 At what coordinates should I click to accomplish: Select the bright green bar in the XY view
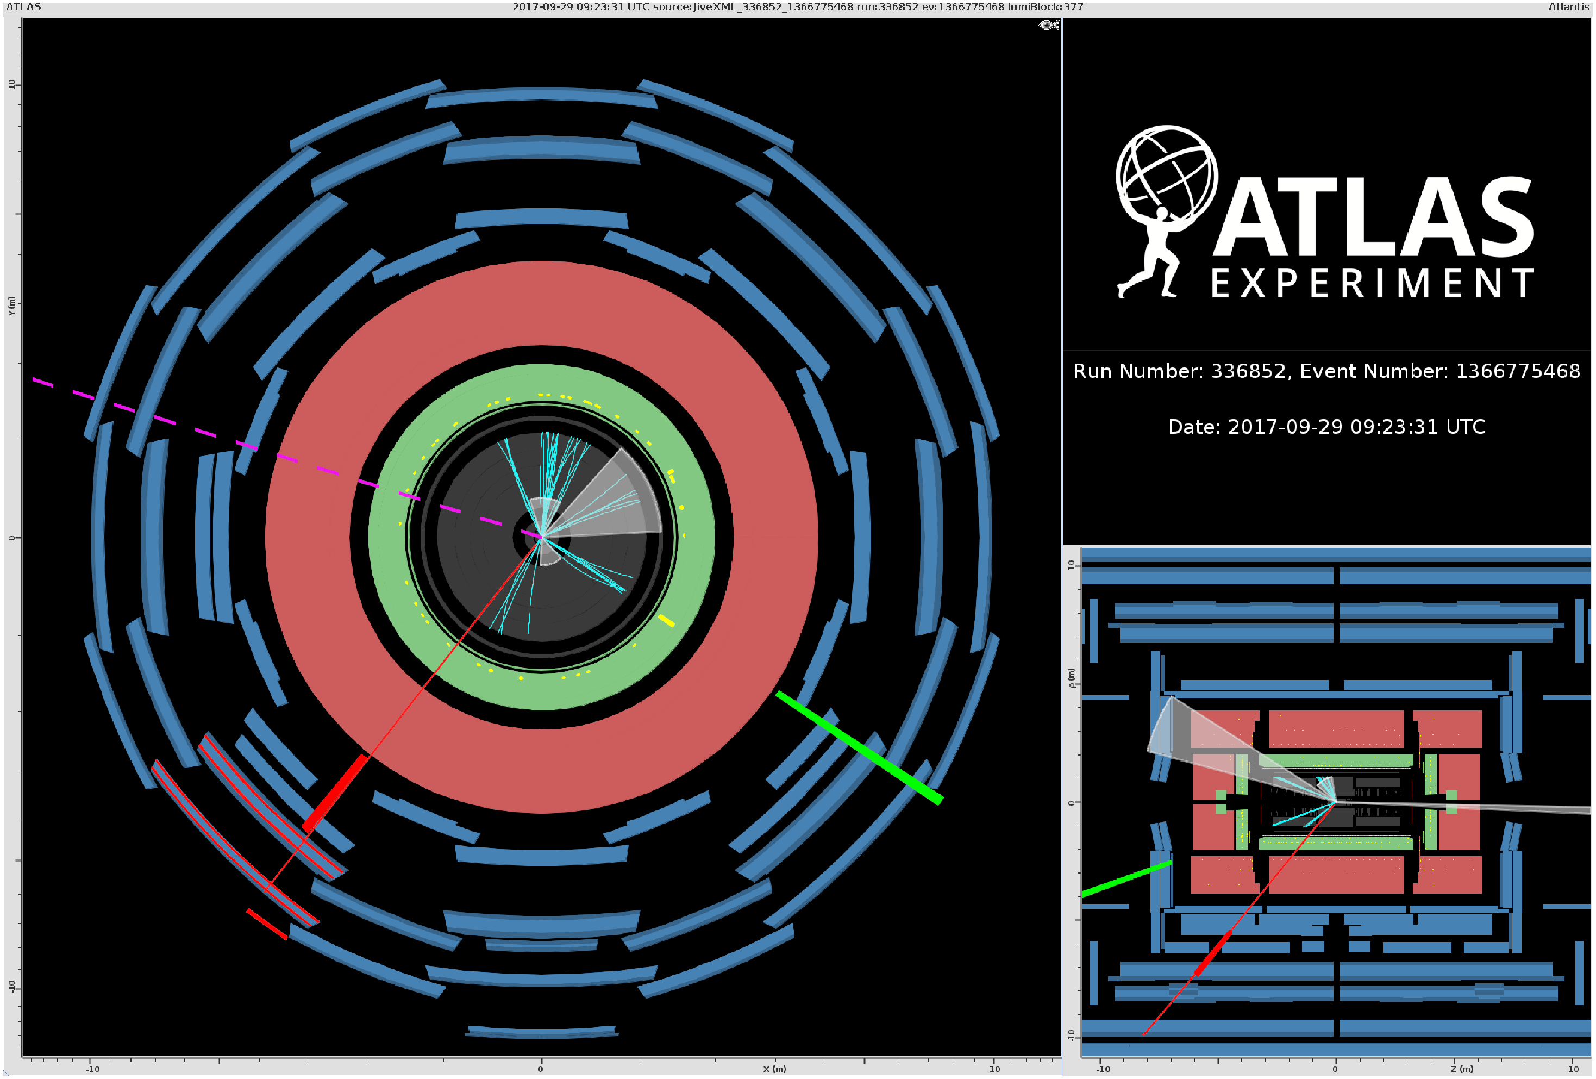859,748
